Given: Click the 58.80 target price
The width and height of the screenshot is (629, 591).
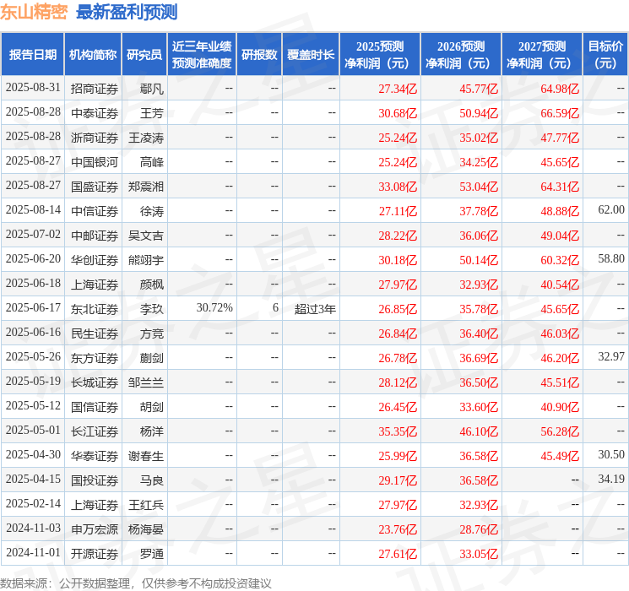Looking at the screenshot, I should (611, 259).
